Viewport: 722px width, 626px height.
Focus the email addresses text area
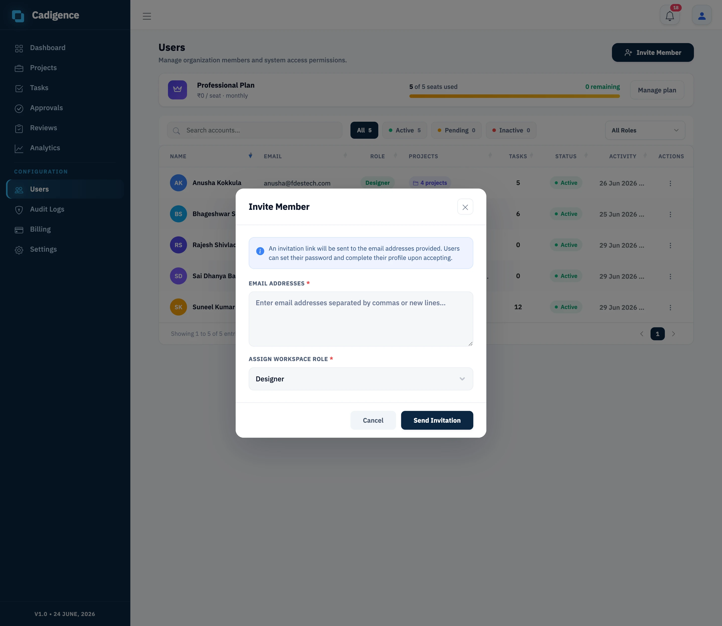tap(361, 319)
